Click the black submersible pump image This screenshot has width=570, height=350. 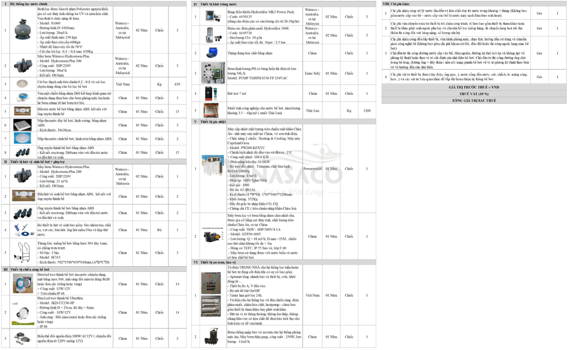coord(212,337)
